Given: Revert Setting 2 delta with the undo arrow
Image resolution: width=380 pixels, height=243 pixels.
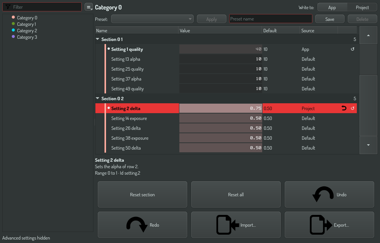Looking at the screenshot, I should click(344, 108).
